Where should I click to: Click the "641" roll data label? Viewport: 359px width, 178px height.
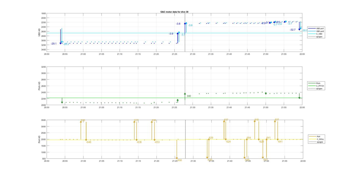point(268,138)
